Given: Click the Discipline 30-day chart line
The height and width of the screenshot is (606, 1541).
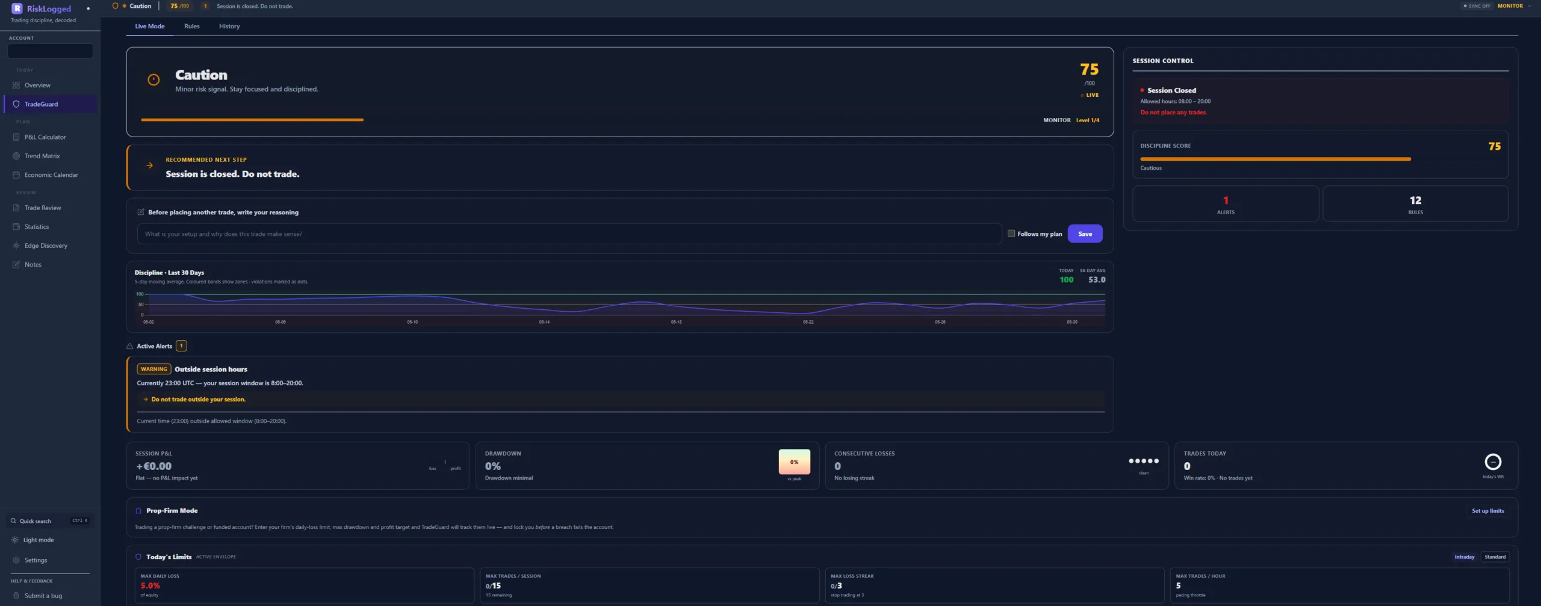Looking at the screenshot, I should (x=626, y=304).
